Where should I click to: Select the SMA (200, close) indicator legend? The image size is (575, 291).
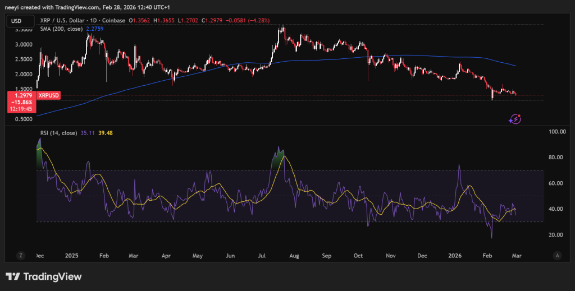click(x=62, y=29)
